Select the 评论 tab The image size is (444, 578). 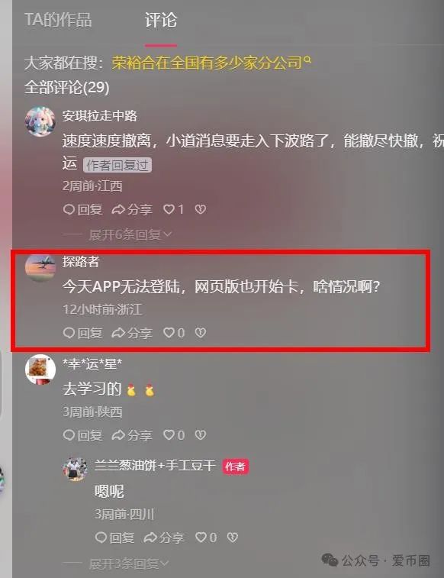click(x=161, y=20)
